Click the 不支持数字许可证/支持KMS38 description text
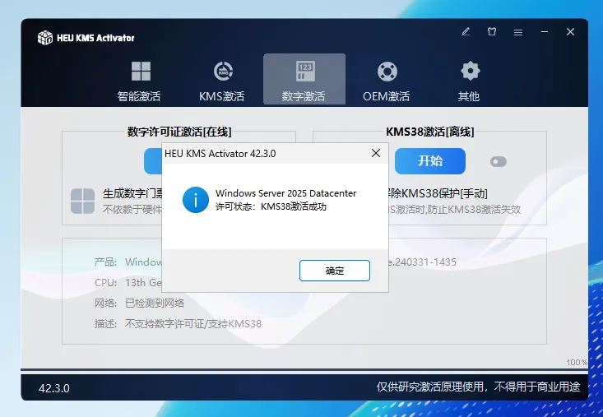The image size is (603, 417). coord(193,324)
